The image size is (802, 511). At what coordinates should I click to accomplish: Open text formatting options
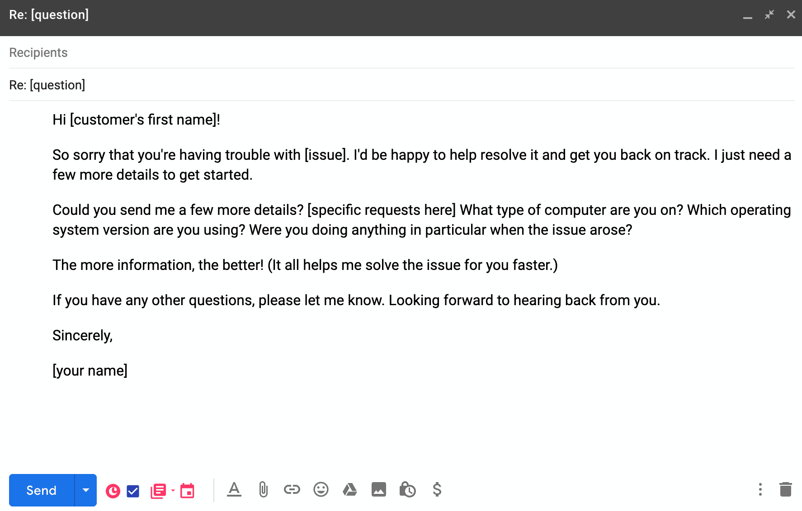(x=234, y=490)
